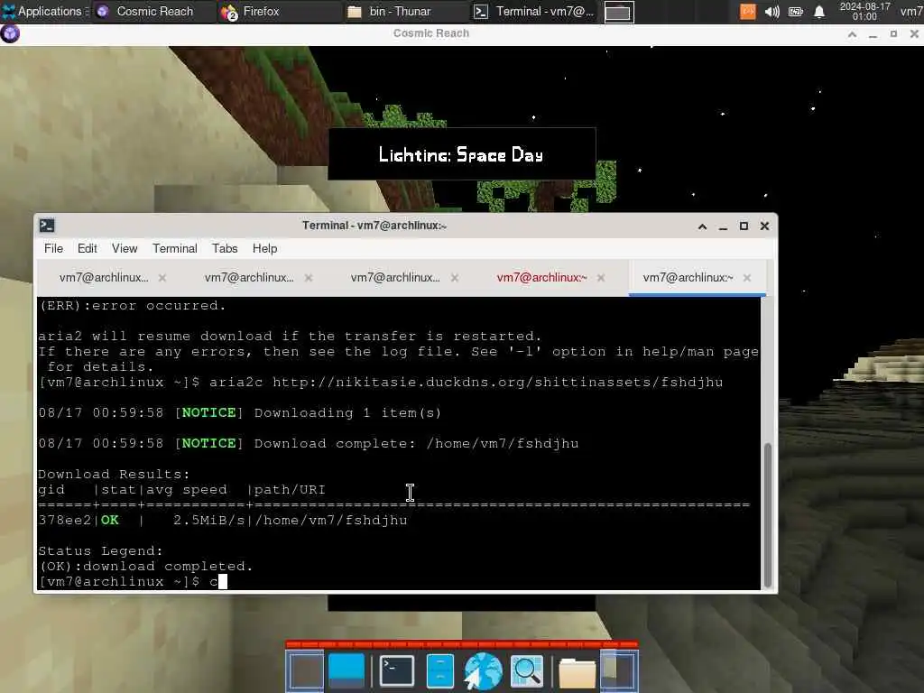
Task: Close the first terminal tab
Action: click(162, 278)
